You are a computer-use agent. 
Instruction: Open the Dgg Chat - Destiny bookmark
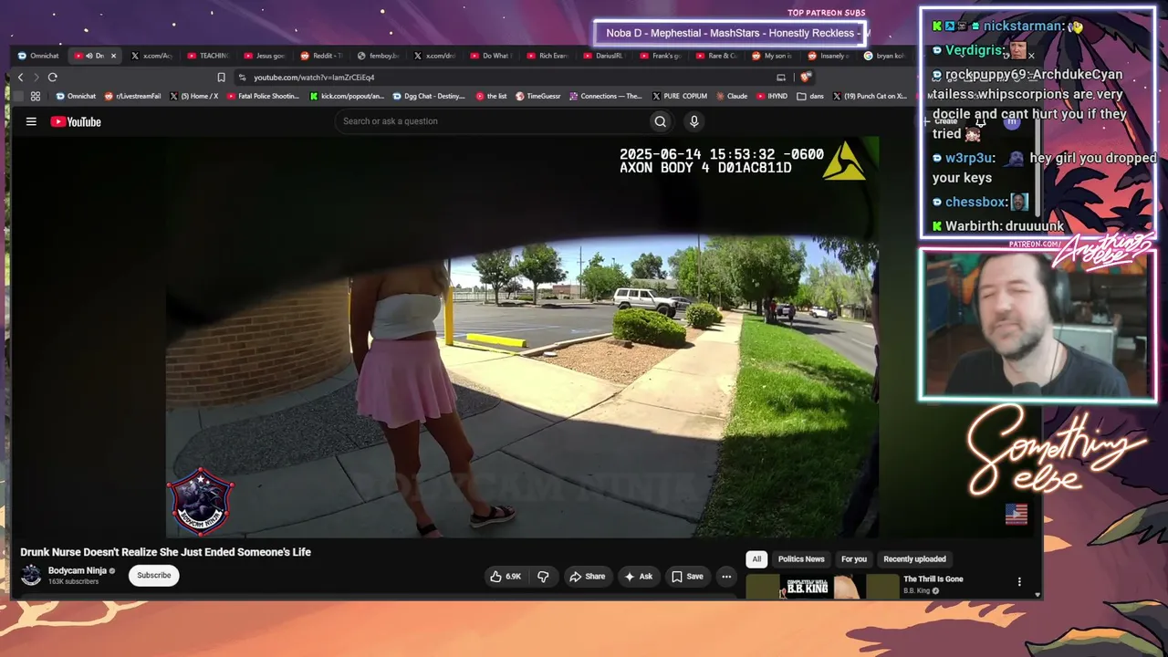[x=429, y=96]
